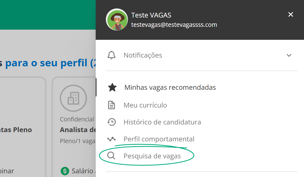The height and width of the screenshot is (177, 304).
Task: Click the document icon for Meu currículo
Action: (x=111, y=105)
